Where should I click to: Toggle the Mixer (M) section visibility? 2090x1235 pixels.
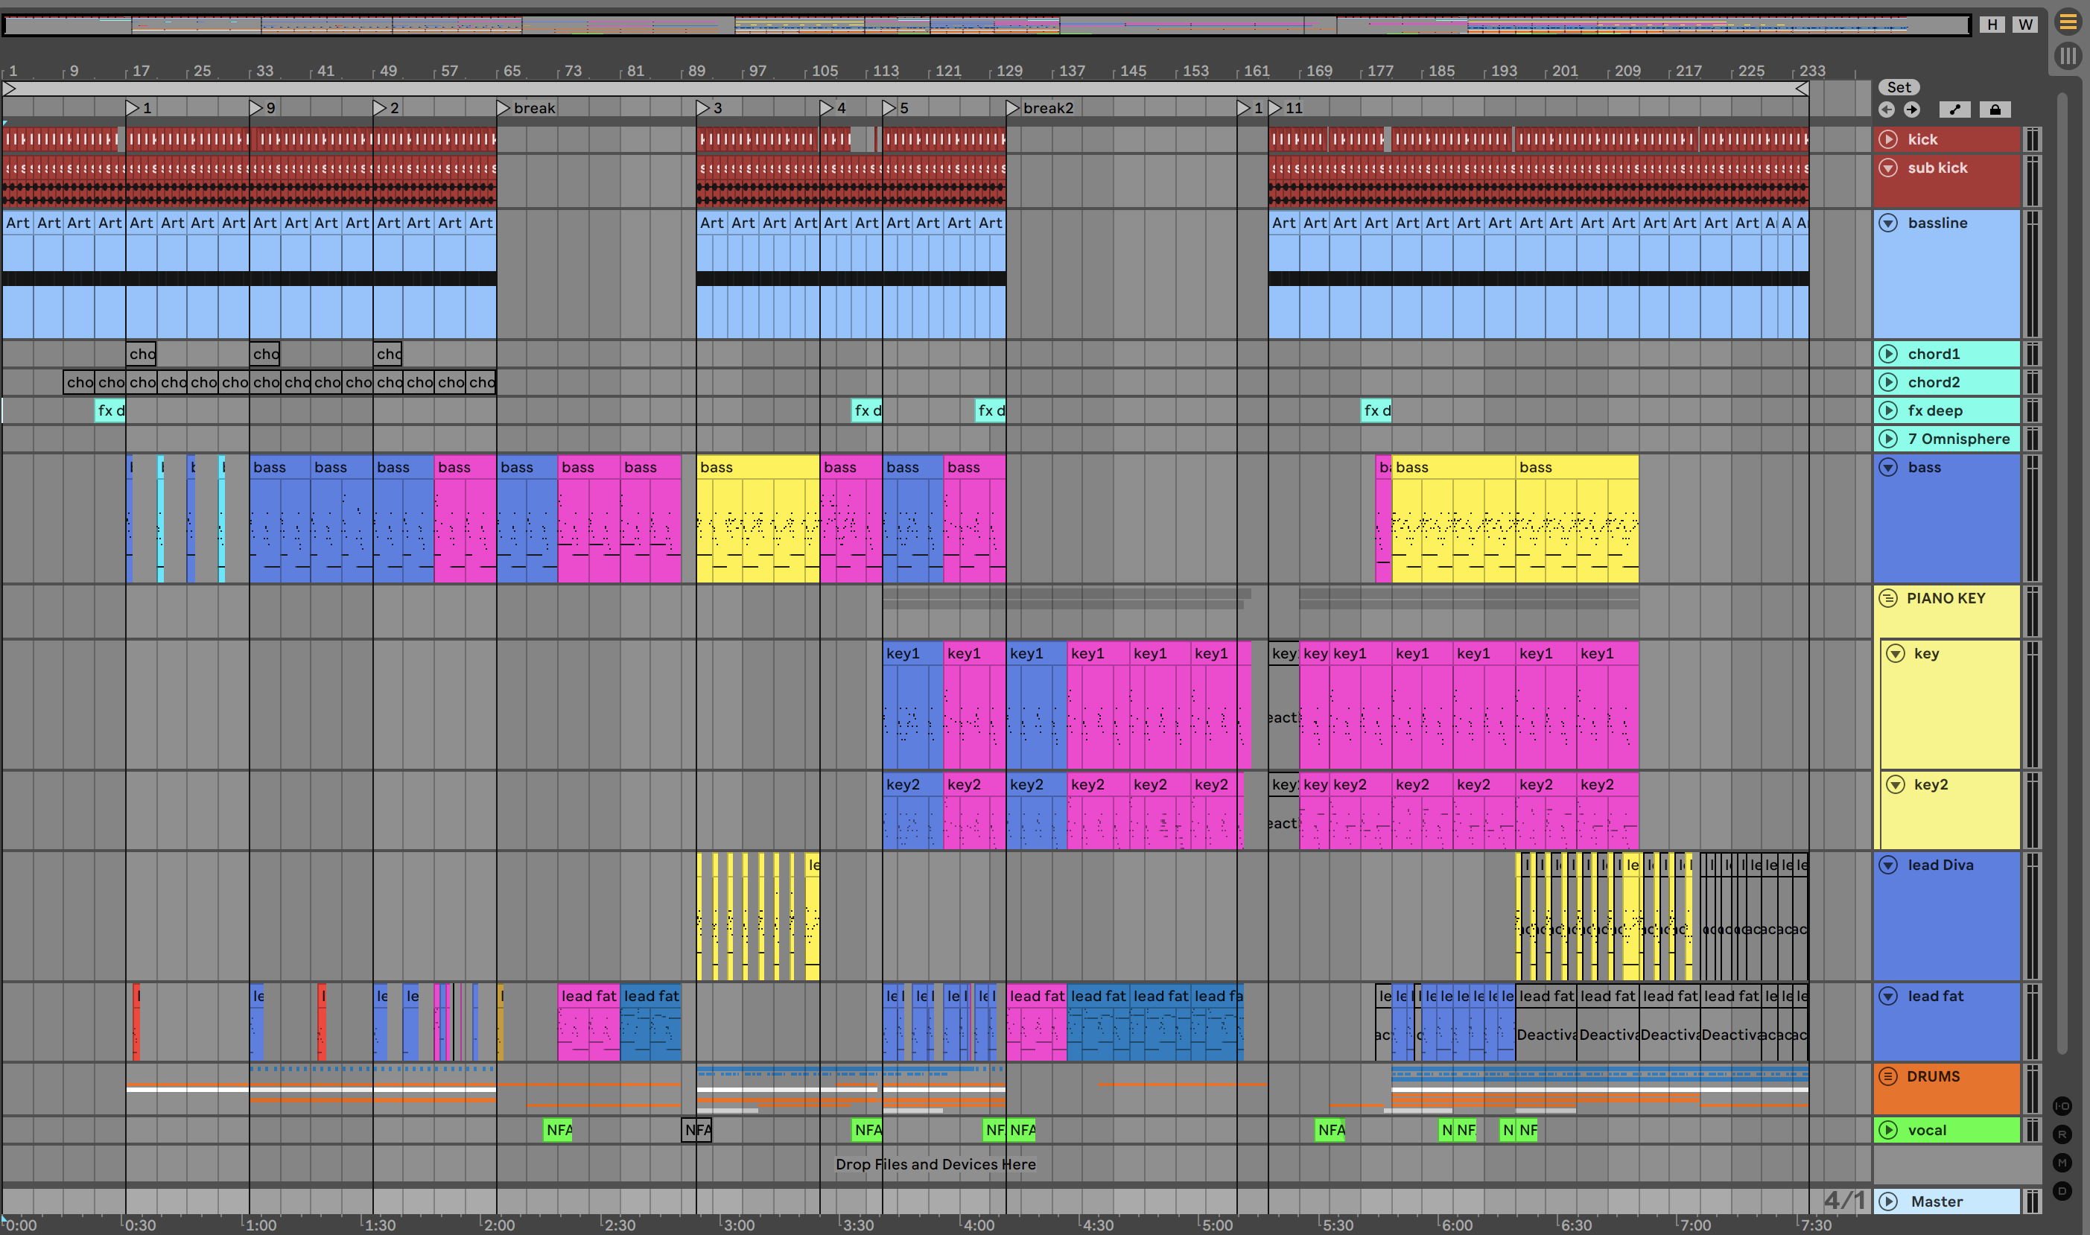[x=2062, y=1163]
